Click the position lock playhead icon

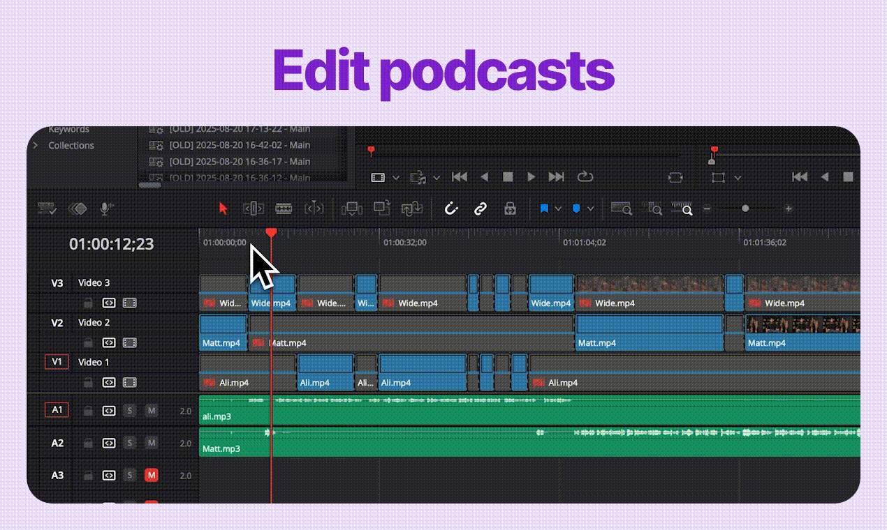pos(510,209)
